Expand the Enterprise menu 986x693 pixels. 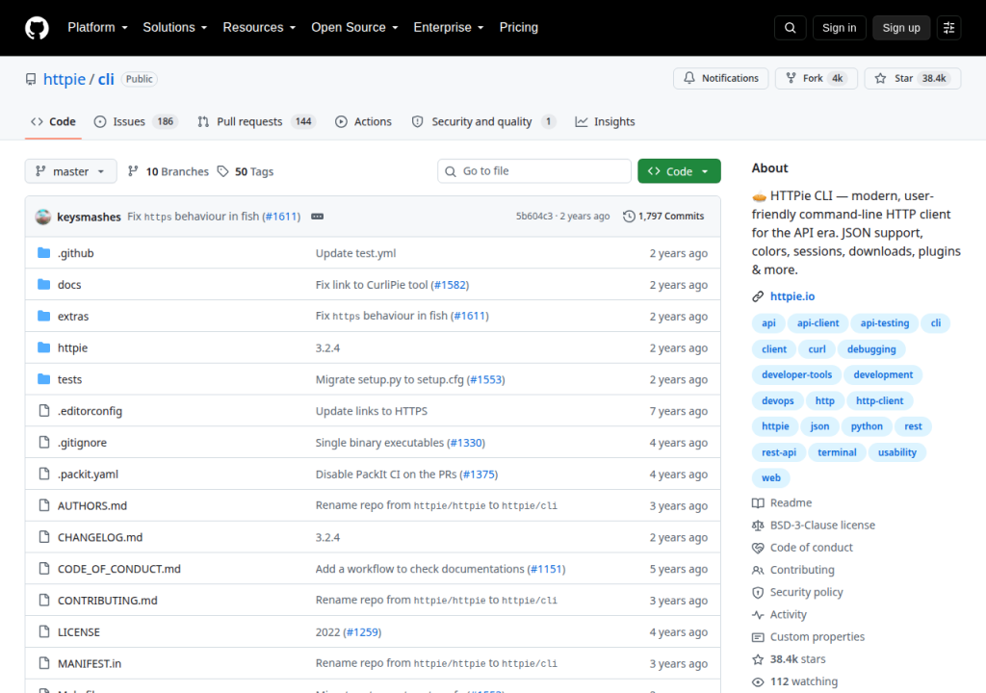click(x=449, y=28)
